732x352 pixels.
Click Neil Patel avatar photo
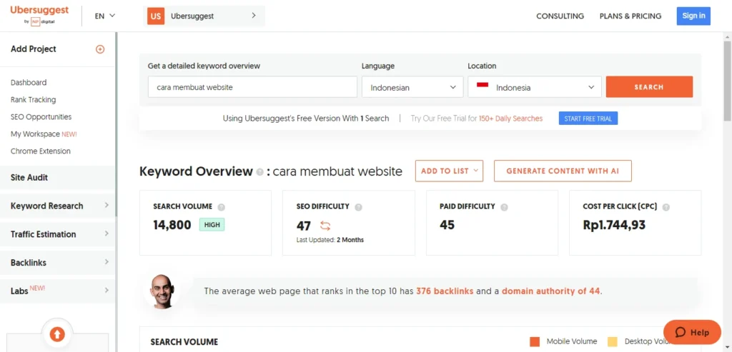[162, 291]
